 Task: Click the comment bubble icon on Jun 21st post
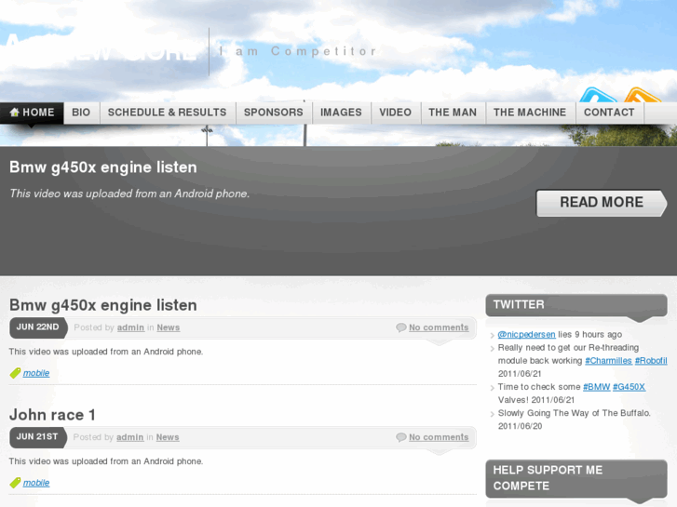point(401,437)
